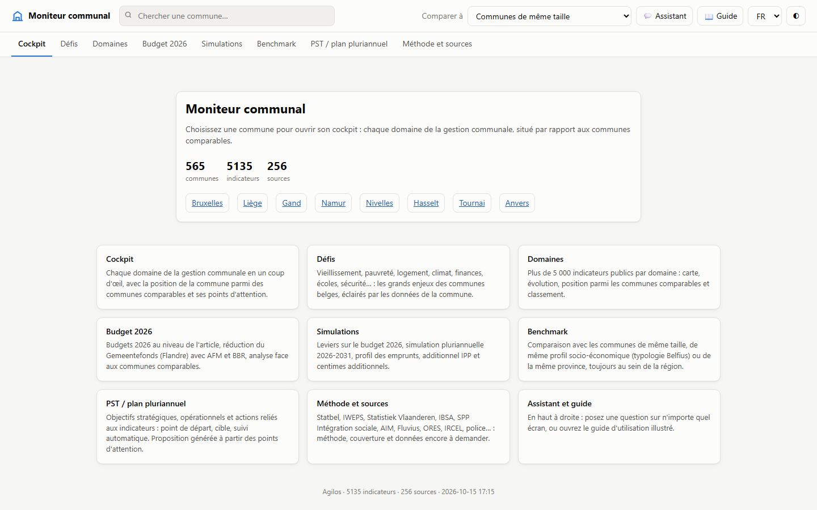Switch to the Défis tab

[x=69, y=44]
